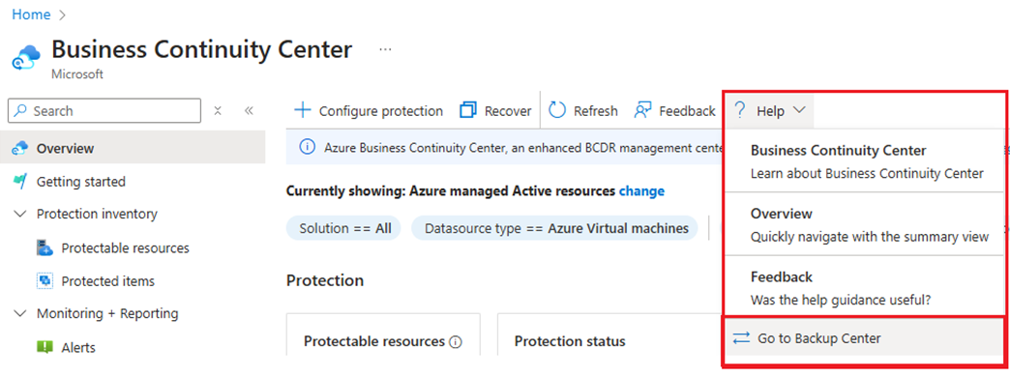Click the Refresh circular arrow icon
Viewport: 1010px width, 377px height.
(557, 110)
